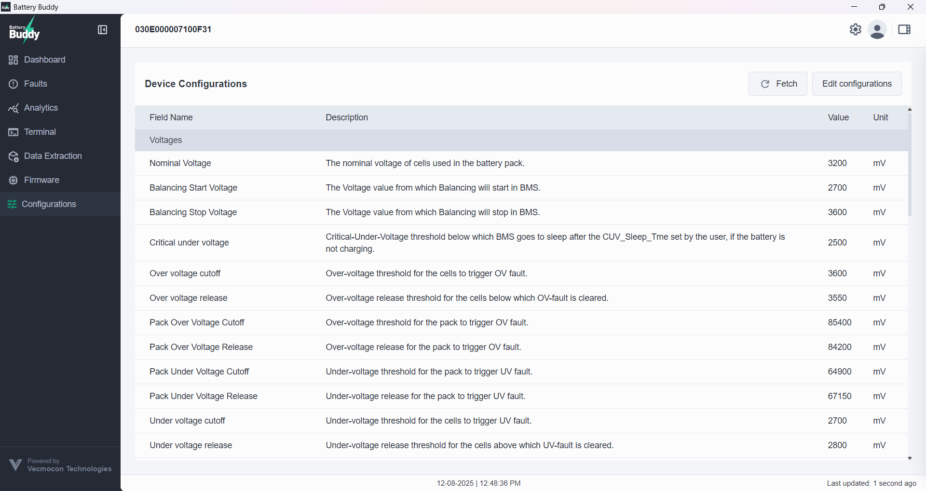The height and width of the screenshot is (491, 926).
Task: Click the Dashboard grid icon
Action: pos(13,60)
